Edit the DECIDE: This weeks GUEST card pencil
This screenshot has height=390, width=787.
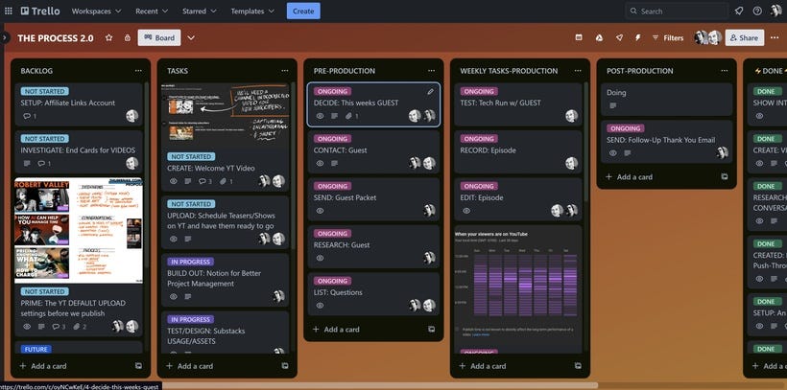coord(430,92)
